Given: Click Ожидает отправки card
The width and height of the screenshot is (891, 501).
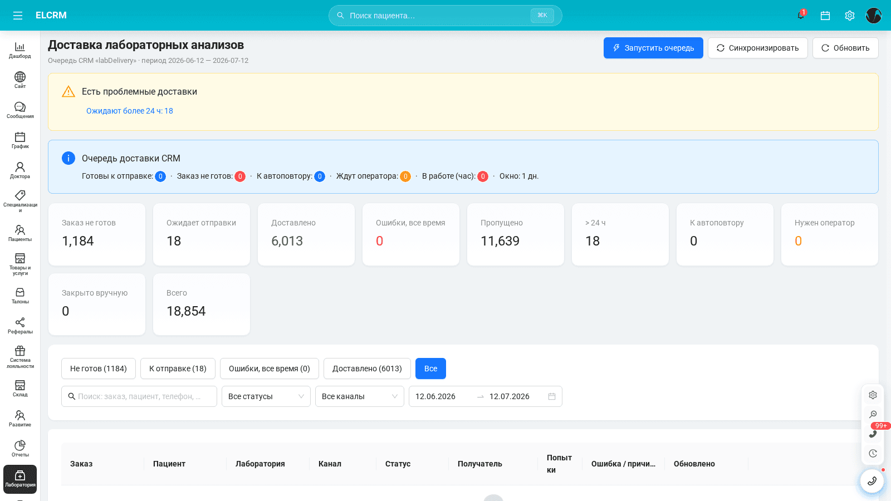Looking at the screenshot, I should (x=202, y=234).
